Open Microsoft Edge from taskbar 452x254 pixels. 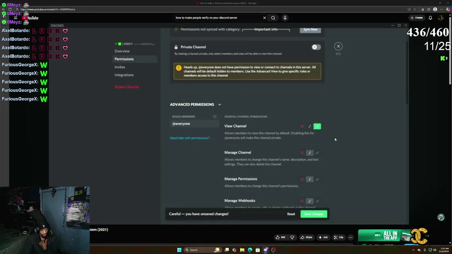coord(250,250)
